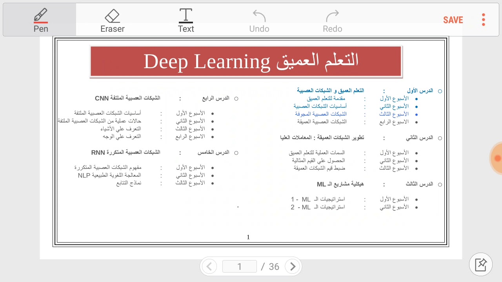Tap the floating edit note button
This screenshot has width=502, height=282.
tap(481, 265)
